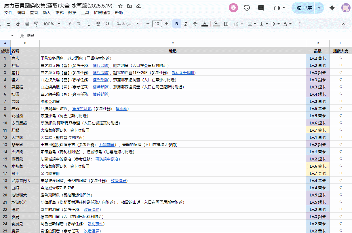352x233 pixels.
Task: Open the text color picker
Action: click(205, 24)
